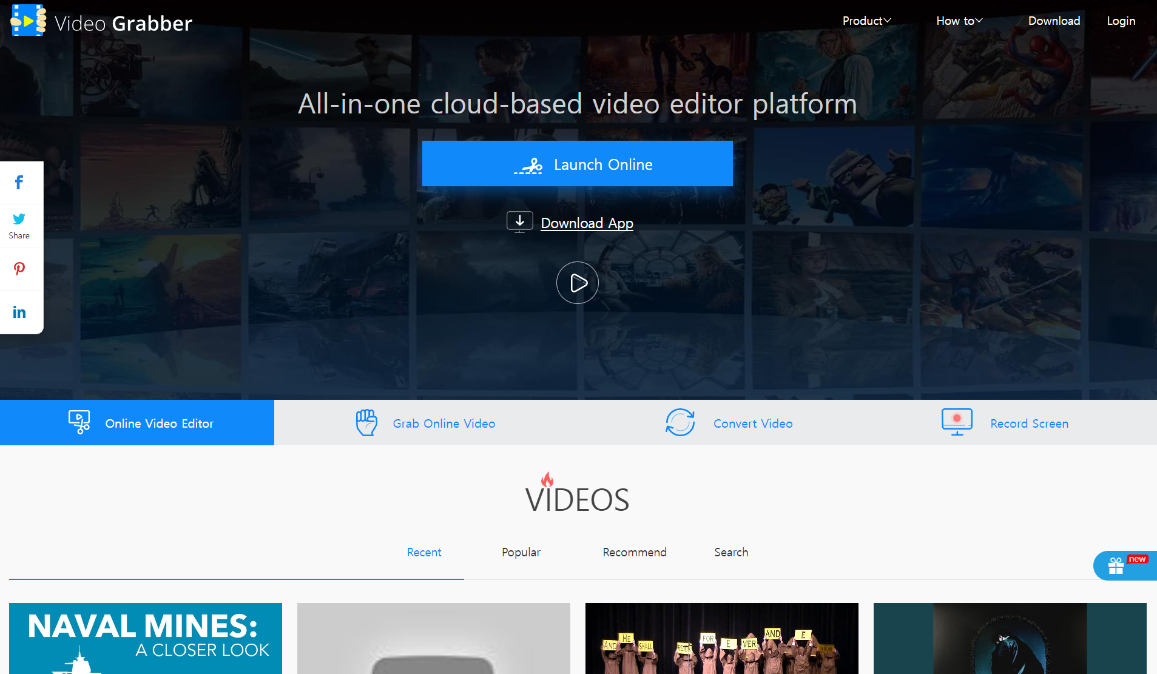
Task: Switch to the Popular videos tab
Action: point(521,553)
